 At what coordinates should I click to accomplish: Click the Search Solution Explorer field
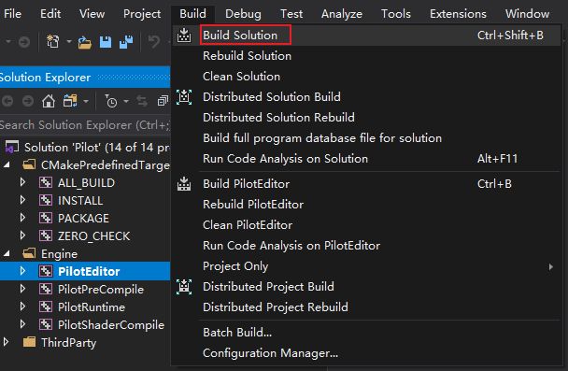click(85, 125)
